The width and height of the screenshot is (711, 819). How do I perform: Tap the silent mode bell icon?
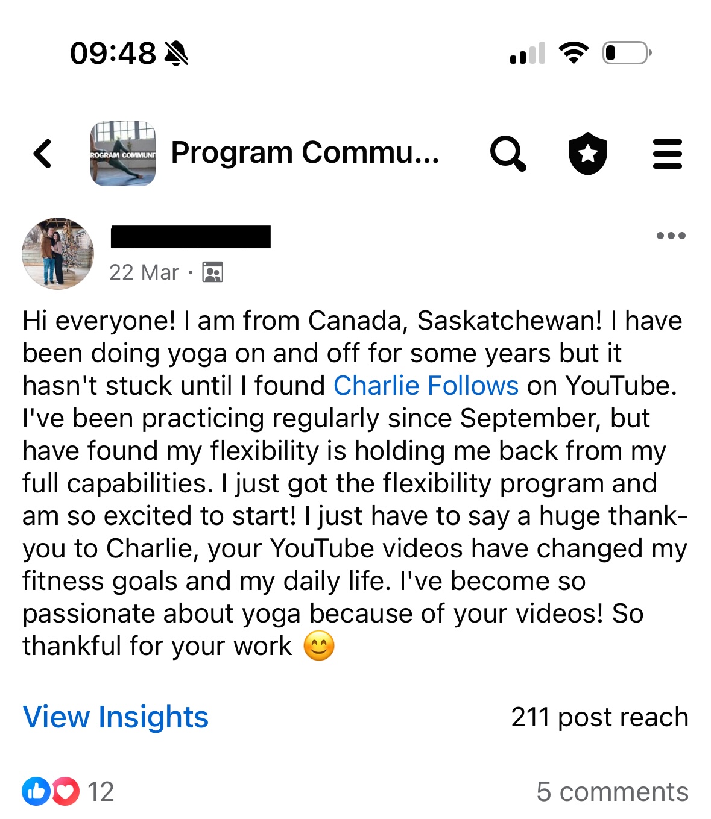(x=176, y=53)
